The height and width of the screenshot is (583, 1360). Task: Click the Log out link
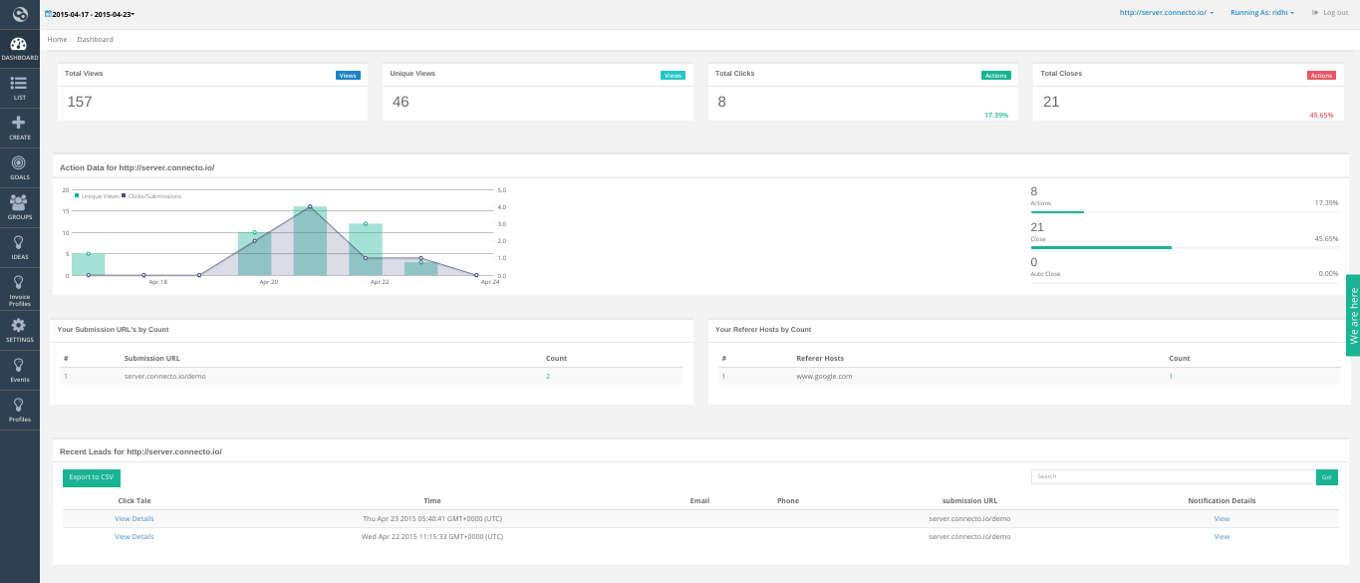coord(1335,13)
